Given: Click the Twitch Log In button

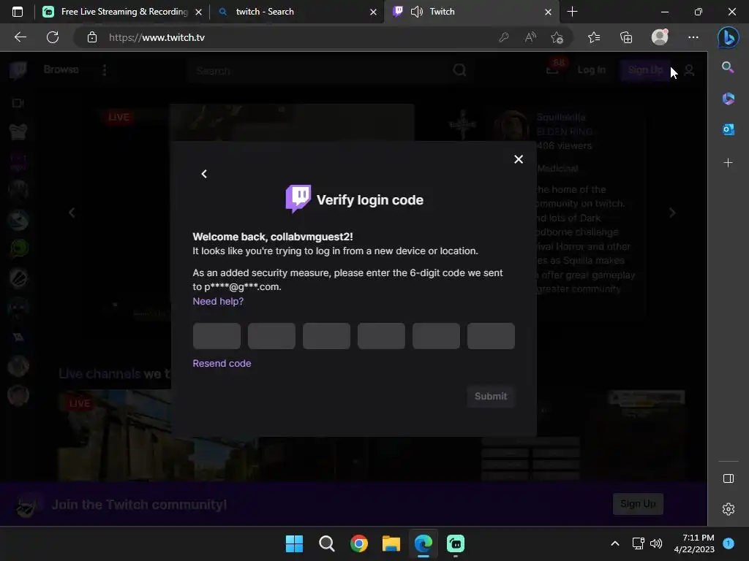Looking at the screenshot, I should (591, 70).
